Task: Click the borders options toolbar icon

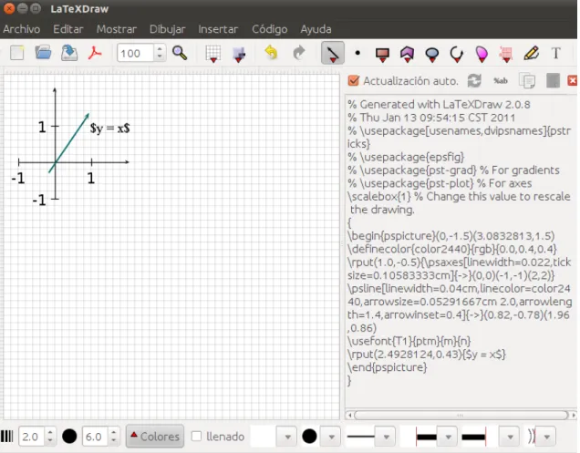Action: tap(239, 54)
